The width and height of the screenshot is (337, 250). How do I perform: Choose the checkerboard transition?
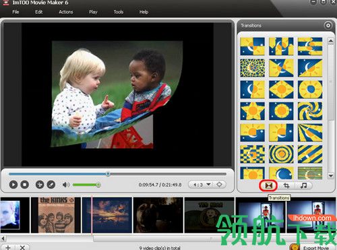click(252, 154)
